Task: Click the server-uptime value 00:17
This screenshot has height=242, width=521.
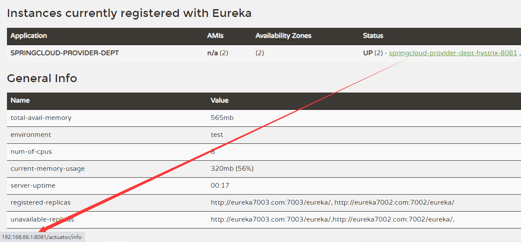Action: pos(220,186)
